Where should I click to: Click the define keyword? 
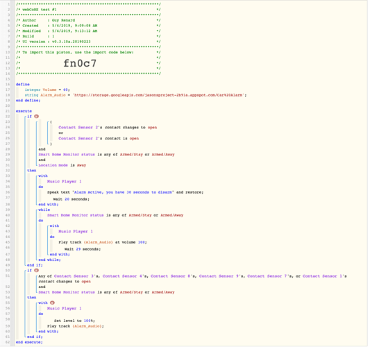click(23, 84)
